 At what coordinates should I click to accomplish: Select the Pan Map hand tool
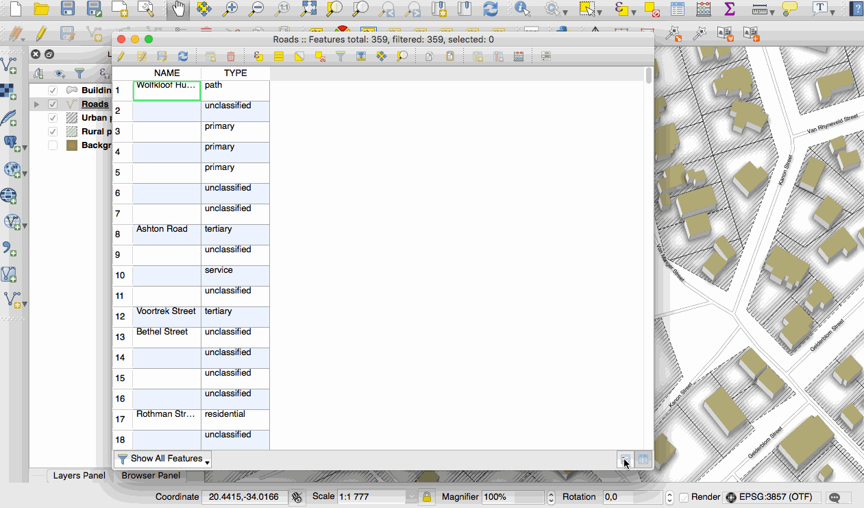pyautogui.click(x=178, y=9)
